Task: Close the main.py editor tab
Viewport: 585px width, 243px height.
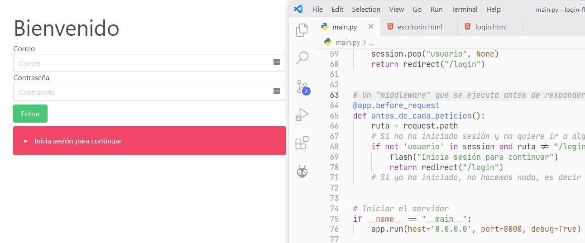Action: coord(371,27)
